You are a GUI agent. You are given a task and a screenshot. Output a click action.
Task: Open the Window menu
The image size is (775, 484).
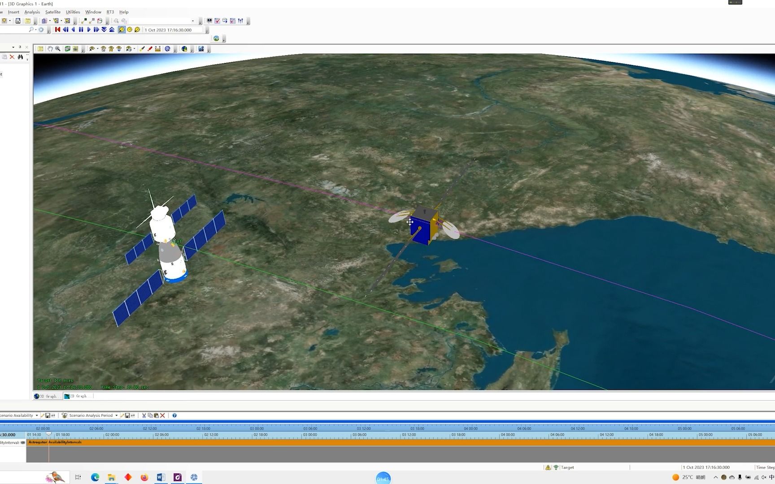(93, 12)
